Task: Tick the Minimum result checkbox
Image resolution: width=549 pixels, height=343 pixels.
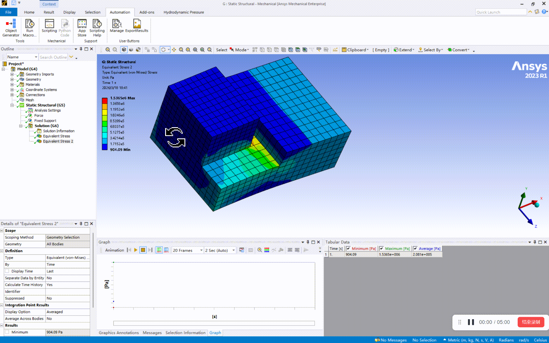Action: (x=7, y=332)
